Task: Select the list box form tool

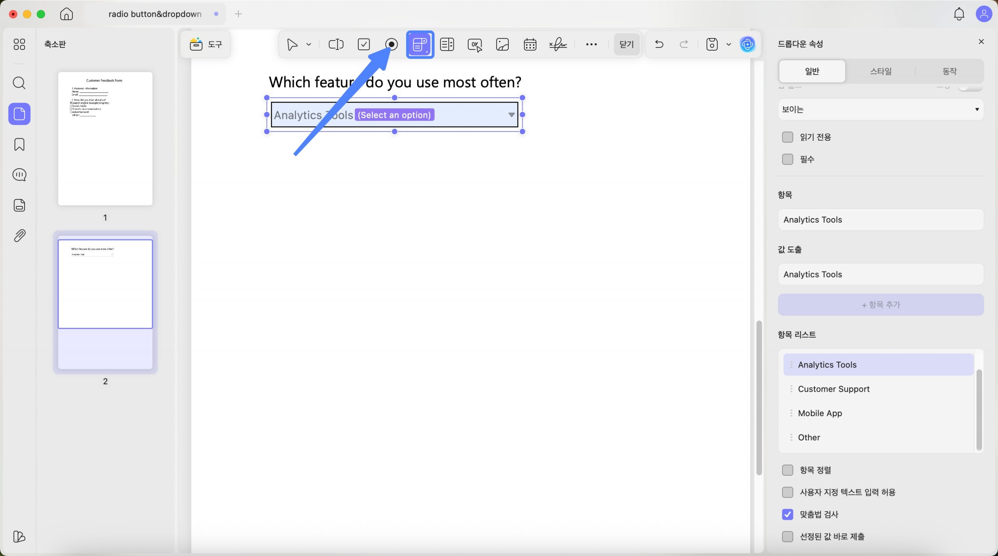Action: (x=447, y=44)
